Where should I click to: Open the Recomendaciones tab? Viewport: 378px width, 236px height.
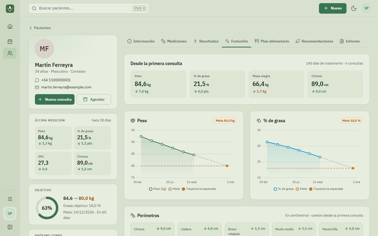(x=314, y=41)
